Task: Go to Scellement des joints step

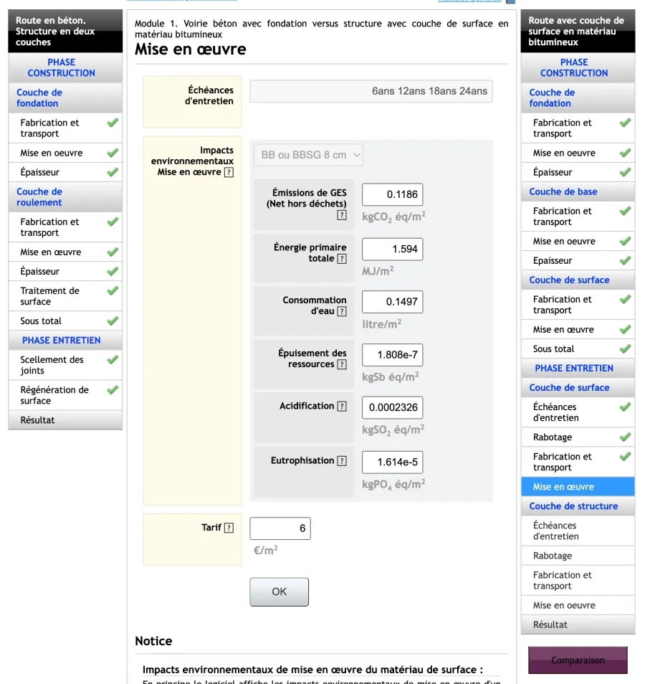Action: tap(65, 365)
